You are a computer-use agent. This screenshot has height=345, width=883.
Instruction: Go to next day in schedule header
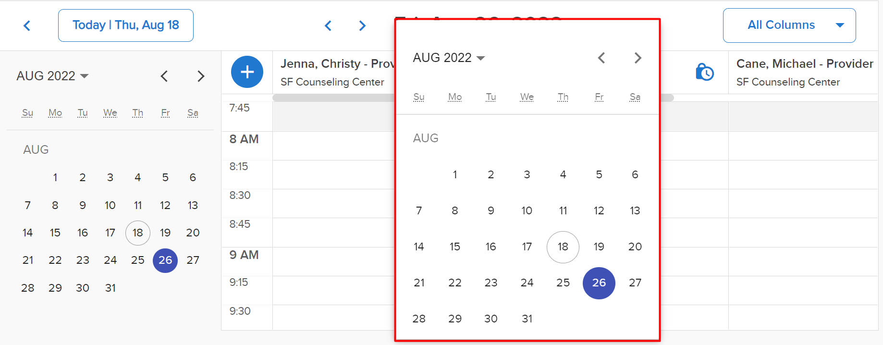pos(363,25)
